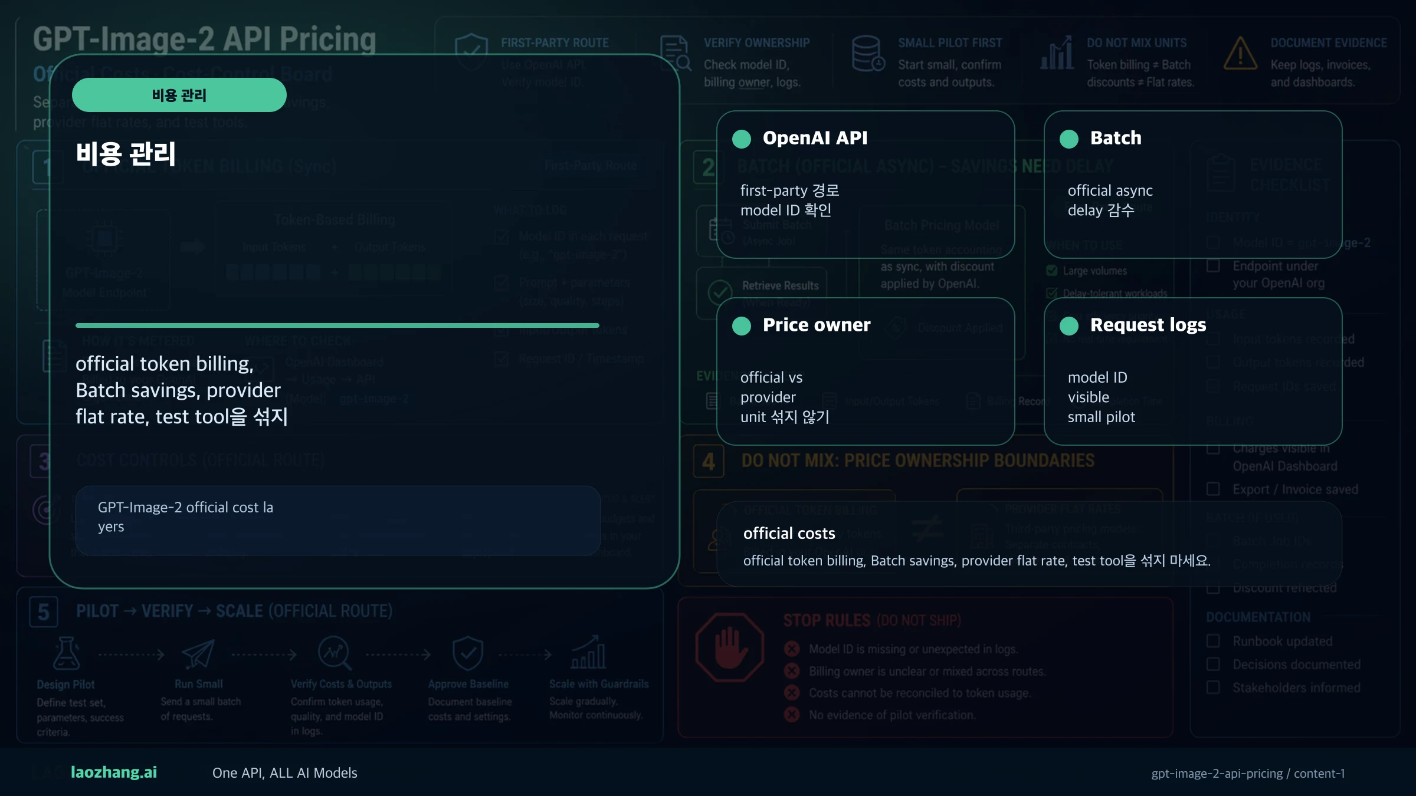1416x796 pixels.
Task: Click the Stop Rules hand stop-sign icon
Action: click(730, 647)
